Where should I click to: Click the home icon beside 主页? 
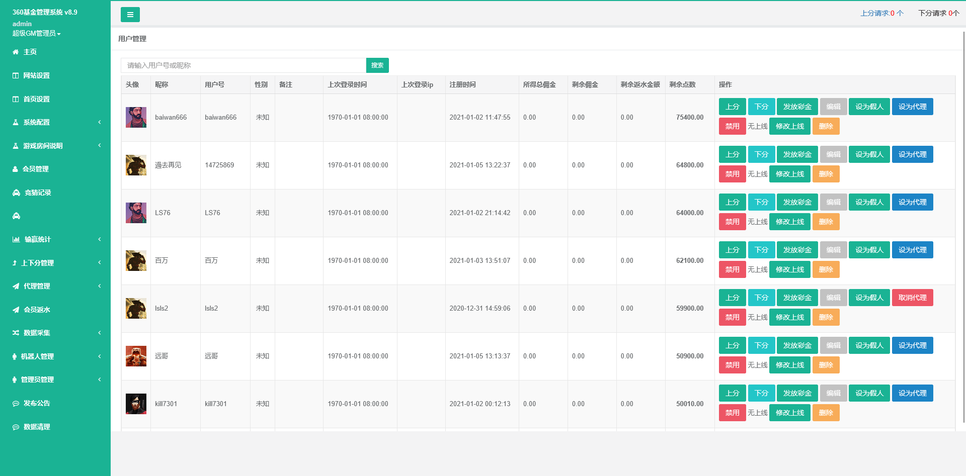pos(16,52)
